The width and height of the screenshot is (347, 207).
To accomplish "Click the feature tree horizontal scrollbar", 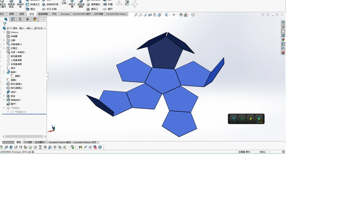I will (x=24, y=136).
